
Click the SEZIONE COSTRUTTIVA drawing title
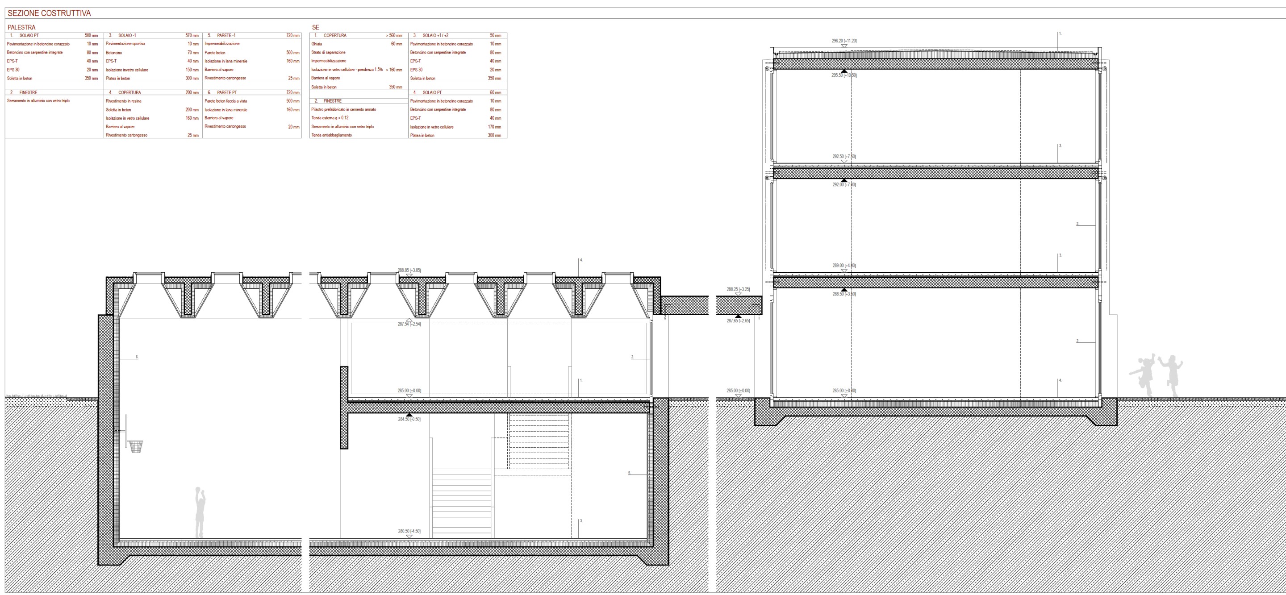tap(49, 13)
